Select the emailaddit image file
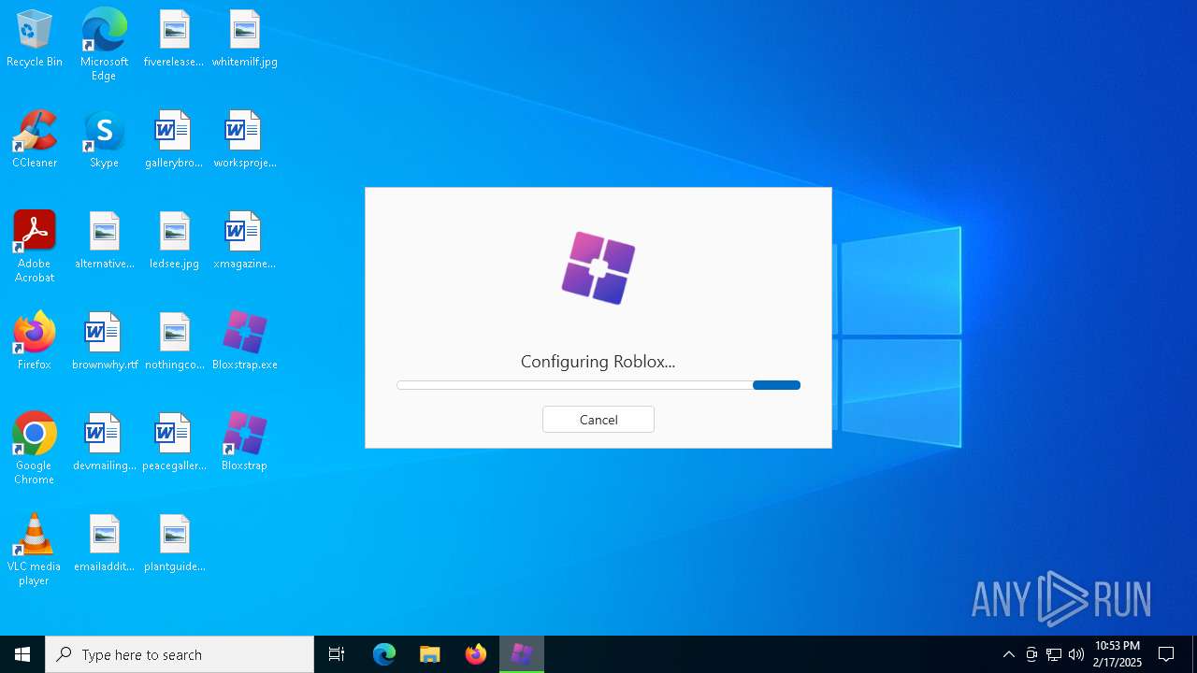The image size is (1197, 673). pos(104,544)
